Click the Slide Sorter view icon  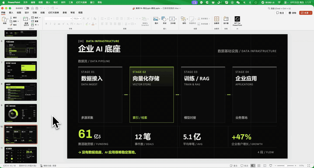coord(258,166)
